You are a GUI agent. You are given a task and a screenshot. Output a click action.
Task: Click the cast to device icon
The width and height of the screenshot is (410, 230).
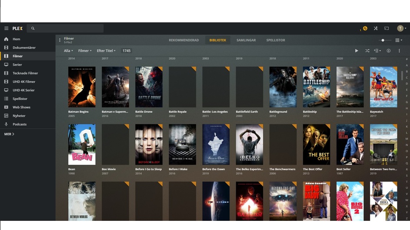click(387, 28)
